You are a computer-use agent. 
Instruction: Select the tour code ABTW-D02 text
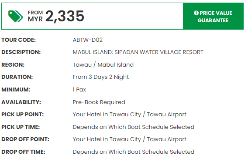88,40
